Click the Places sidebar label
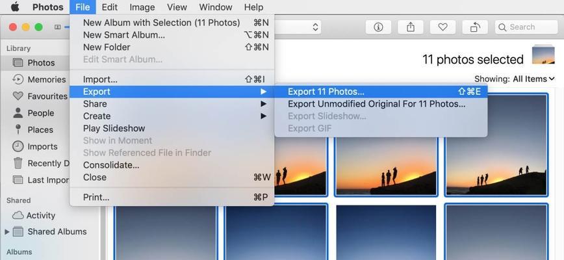Viewport: 564px width, 260px height. click(40, 129)
